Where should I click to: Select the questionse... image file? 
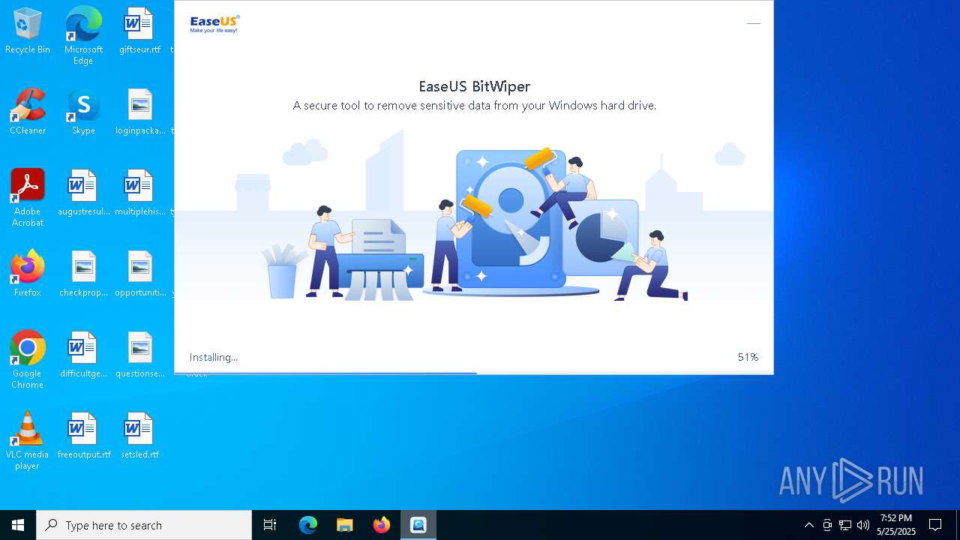coord(139,355)
